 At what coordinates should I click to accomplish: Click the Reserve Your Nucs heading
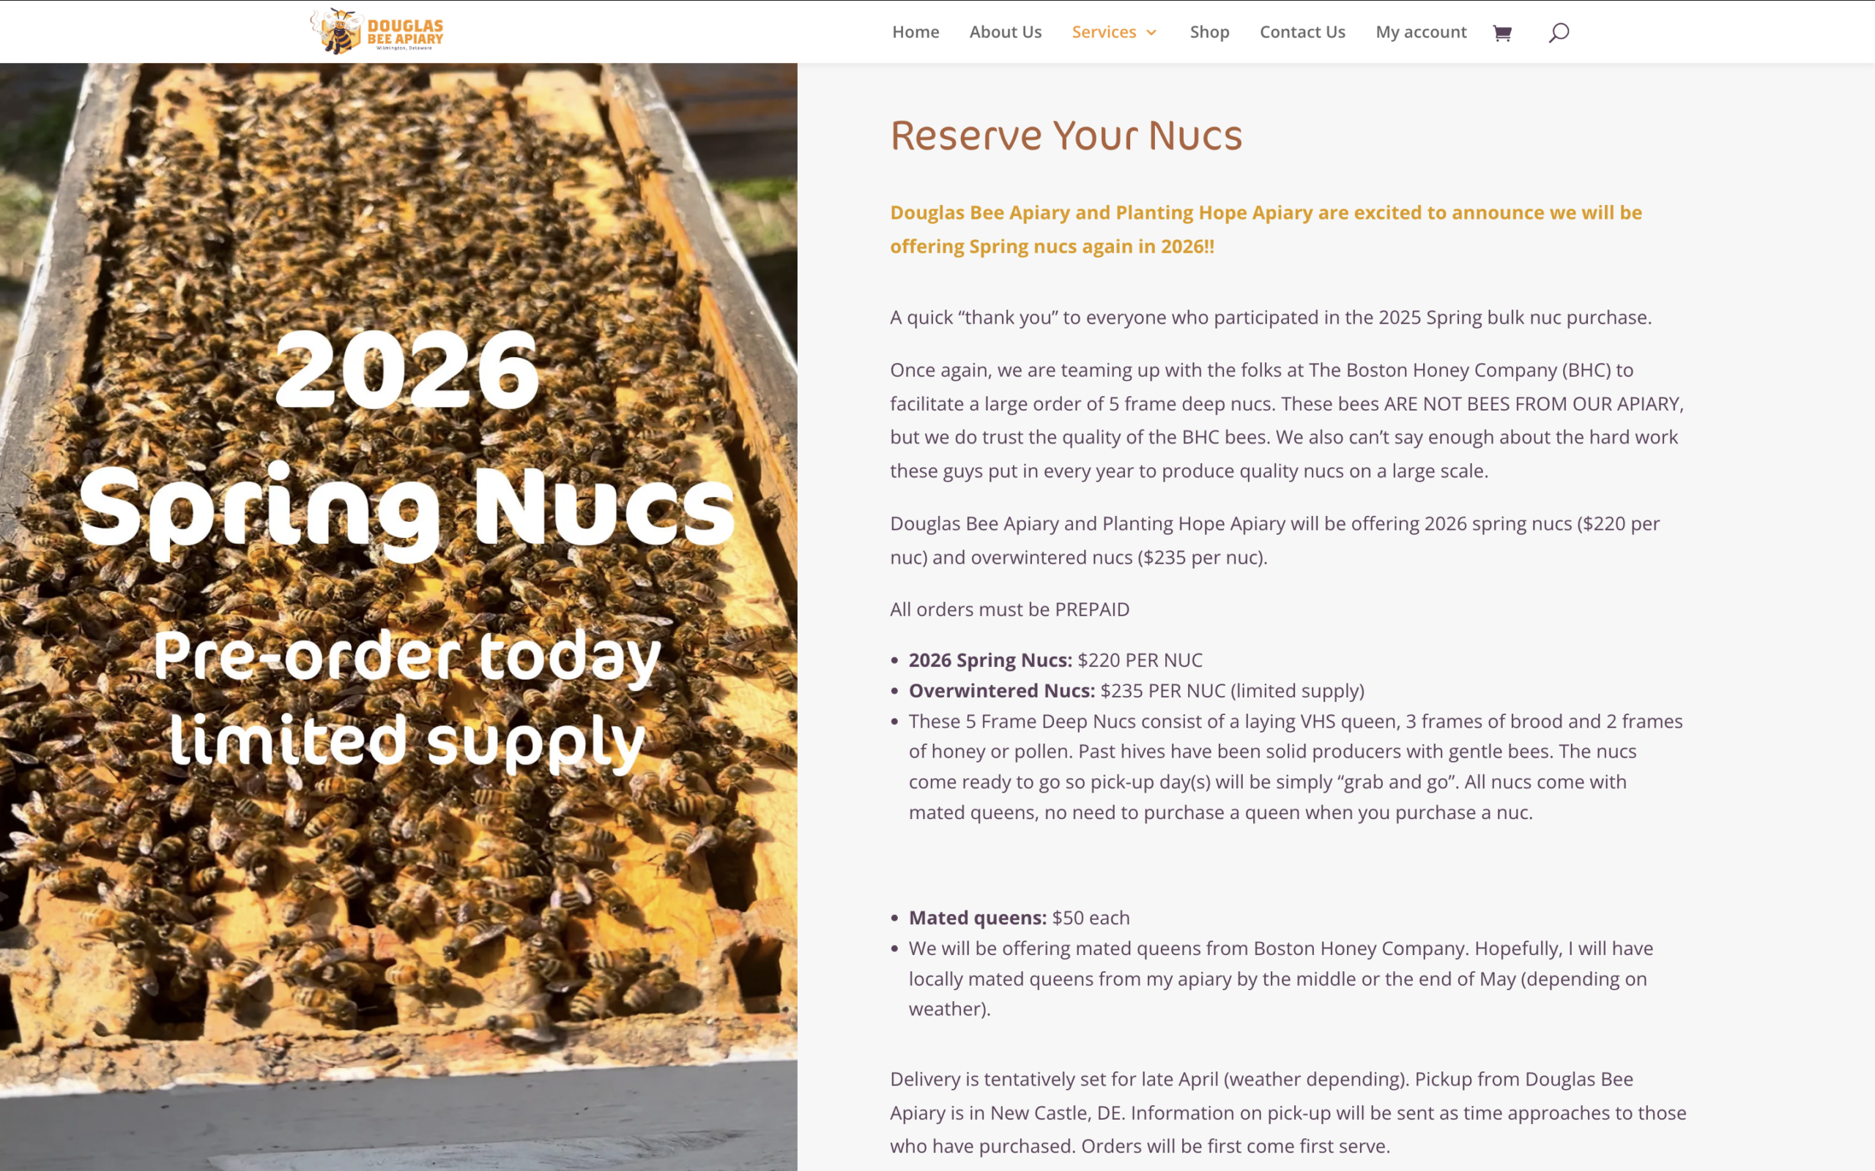[x=1066, y=135]
